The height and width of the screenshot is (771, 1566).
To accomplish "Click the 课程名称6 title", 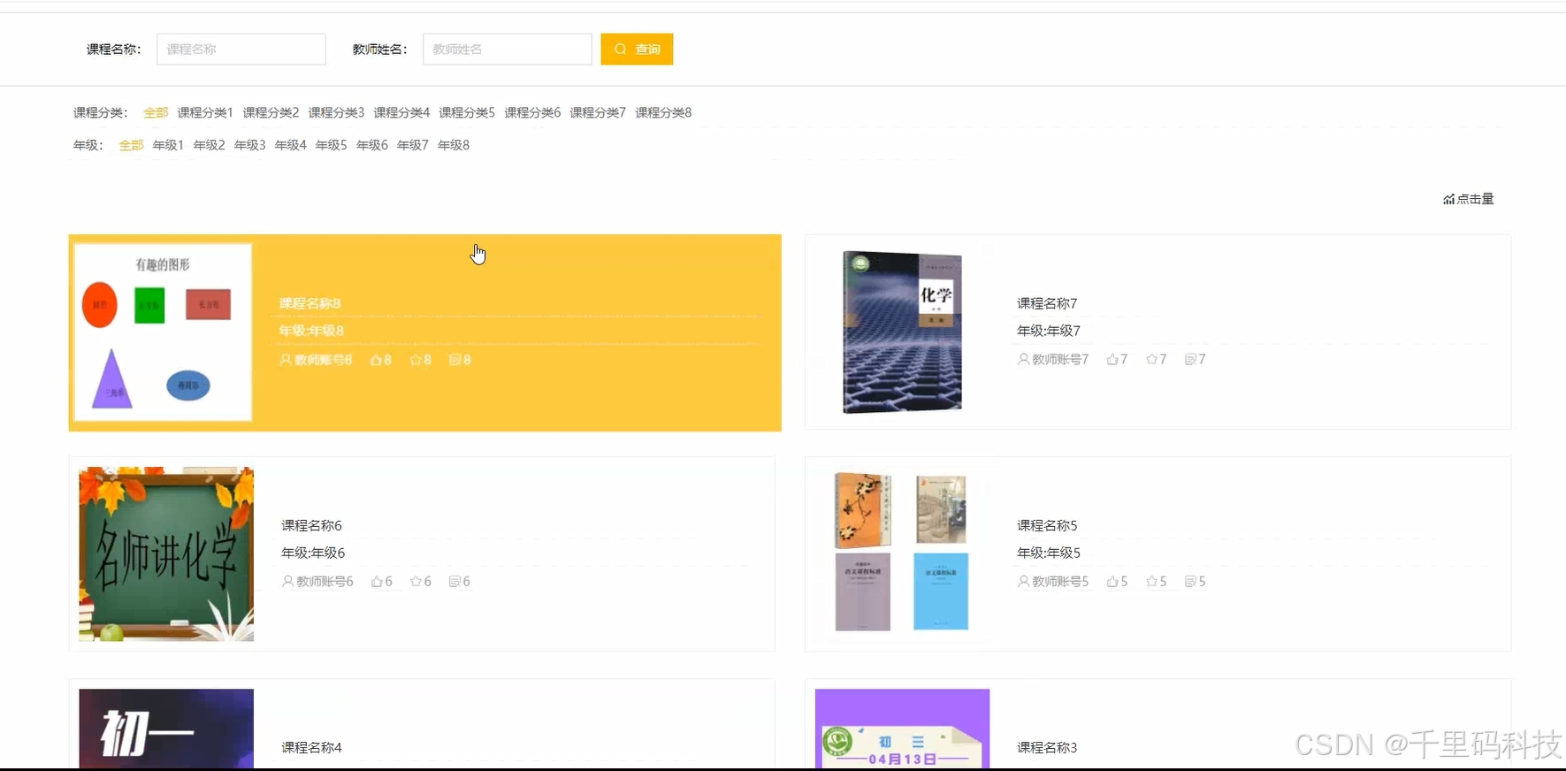I will [311, 525].
